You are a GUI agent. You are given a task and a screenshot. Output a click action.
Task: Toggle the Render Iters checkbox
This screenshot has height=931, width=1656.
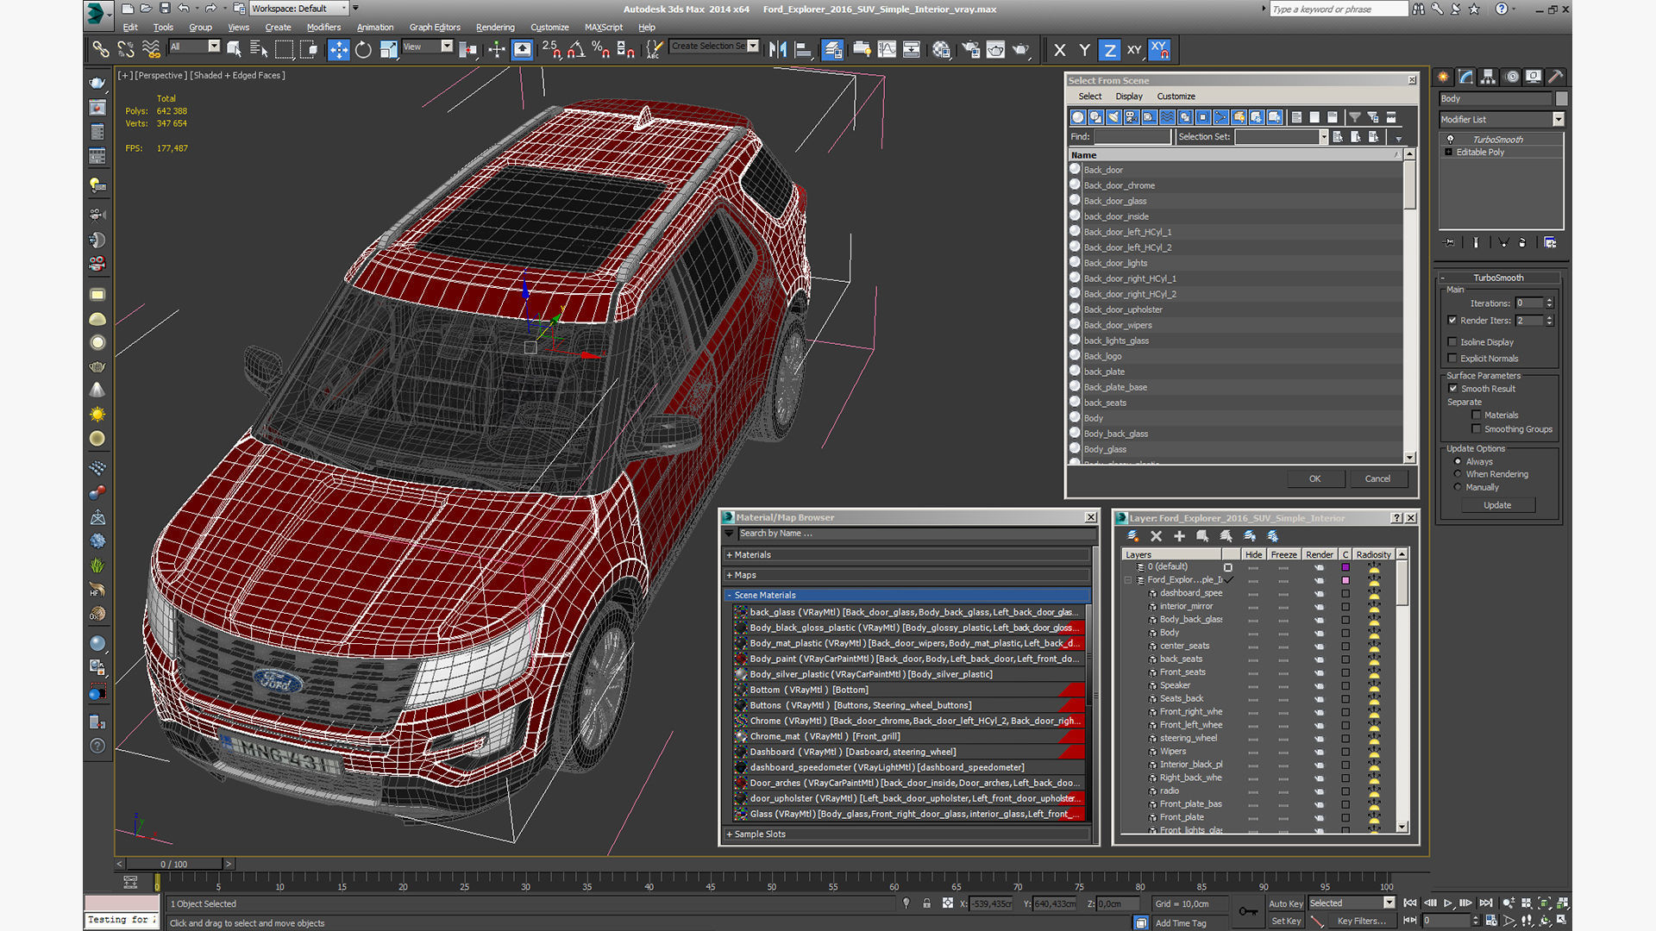coord(1452,321)
